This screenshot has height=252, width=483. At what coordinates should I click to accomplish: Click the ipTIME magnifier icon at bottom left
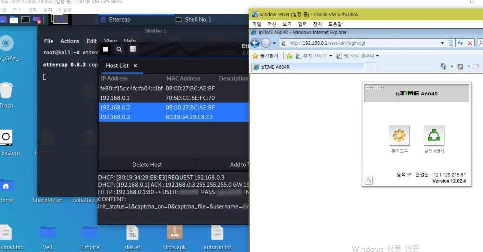pyautogui.click(x=368, y=180)
